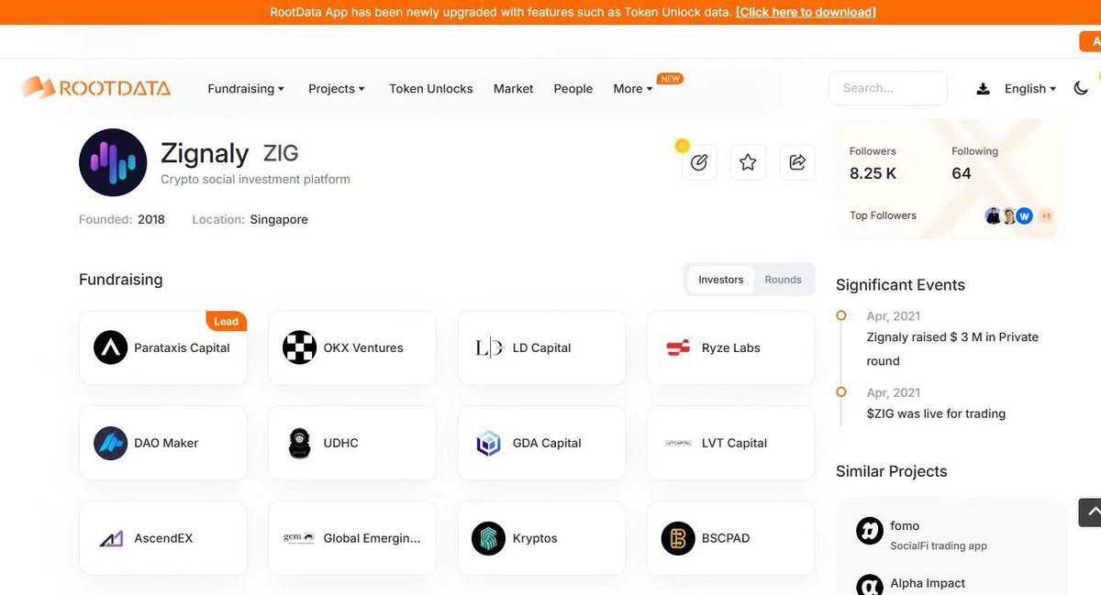
Task: Star the Zignaly project as favorite
Action: 748,162
